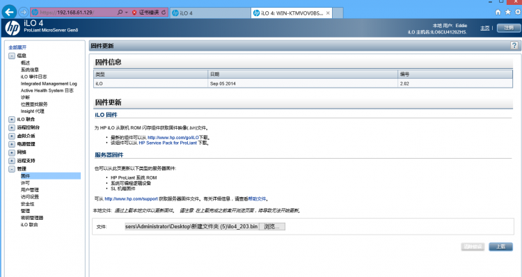The width and height of the screenshot is (522, 277).
Task: Open 用户管理 in the sidebar
Action: pyautogui.click(x=30, y=190)
